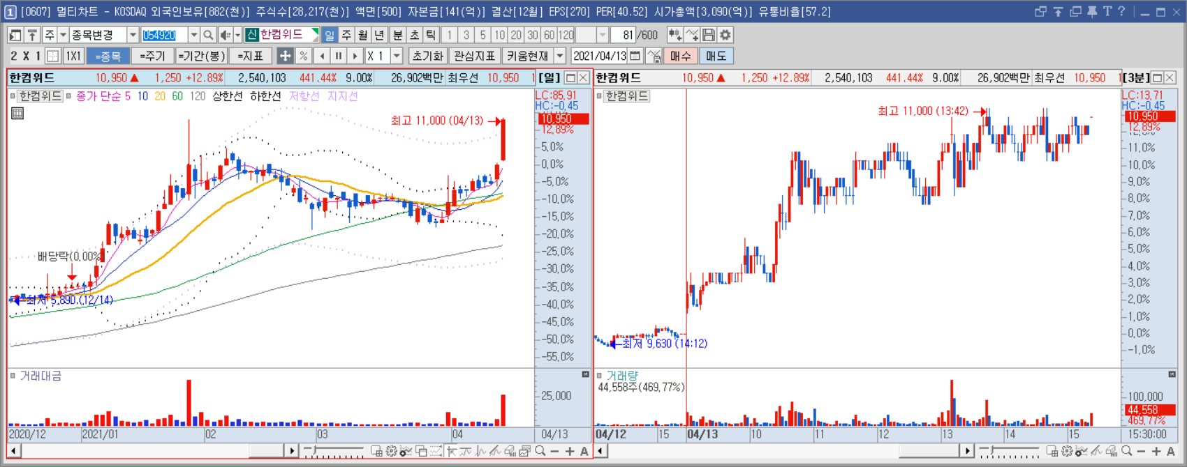
Task: Open the stock code 054920 dropdown arrow
Action: [194, 35]
